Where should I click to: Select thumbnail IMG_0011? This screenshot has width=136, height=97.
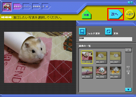coord(101,57)
